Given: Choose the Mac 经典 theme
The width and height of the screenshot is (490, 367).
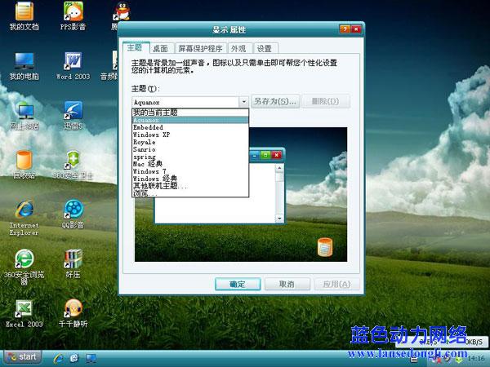Looking at the screenshot, I should pyautogui.click(x=190, y=164).
